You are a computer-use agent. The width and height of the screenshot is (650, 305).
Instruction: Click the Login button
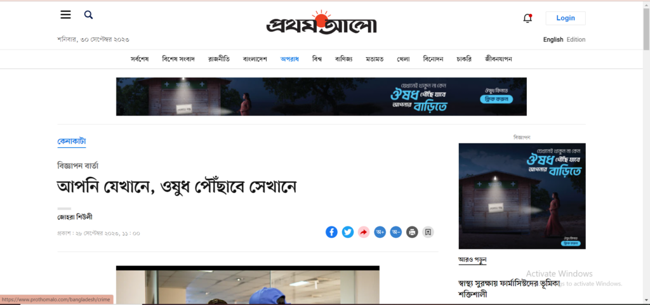coord(566,18)
